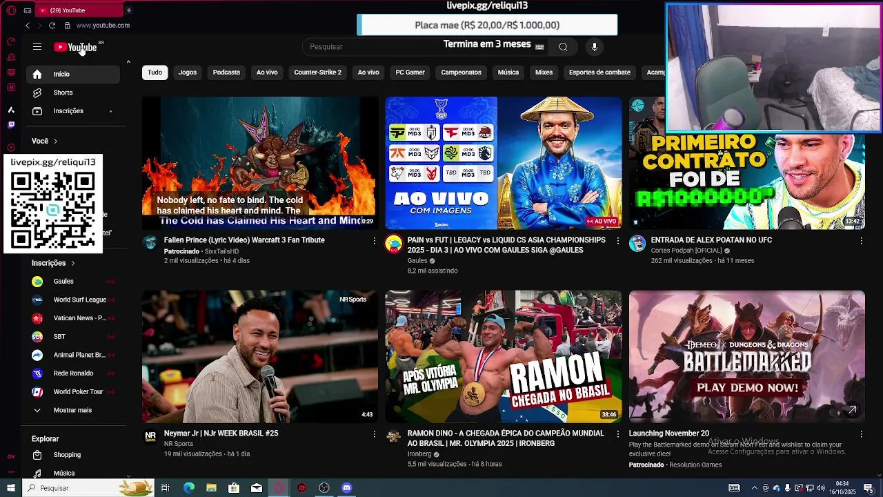Open the notification center icon
Image resolution: width=883 pixels, height=497 pixels.
tap(869, 488)
